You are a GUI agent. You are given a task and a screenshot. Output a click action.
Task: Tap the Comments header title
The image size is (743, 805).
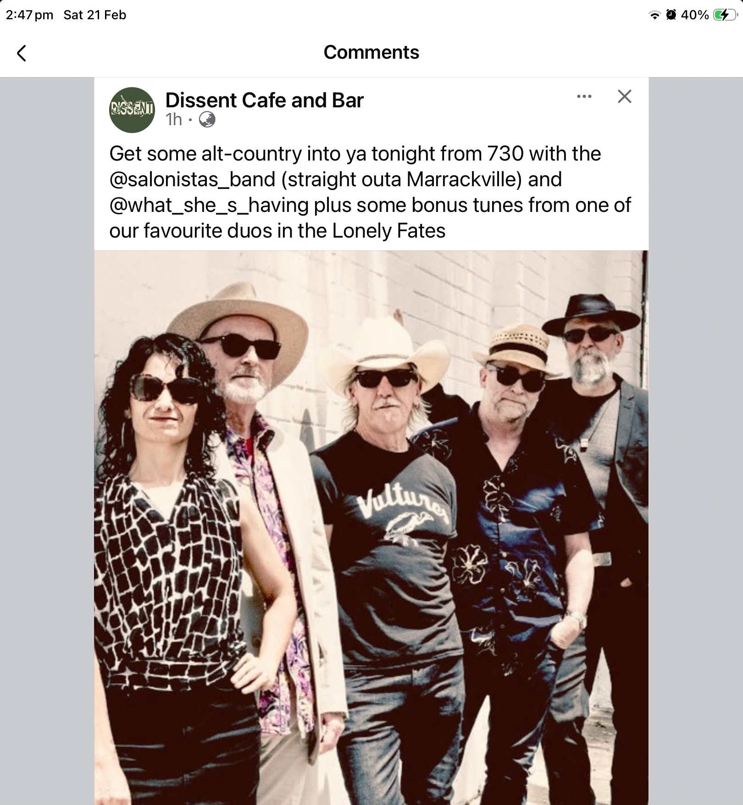(x=371, y=52)
